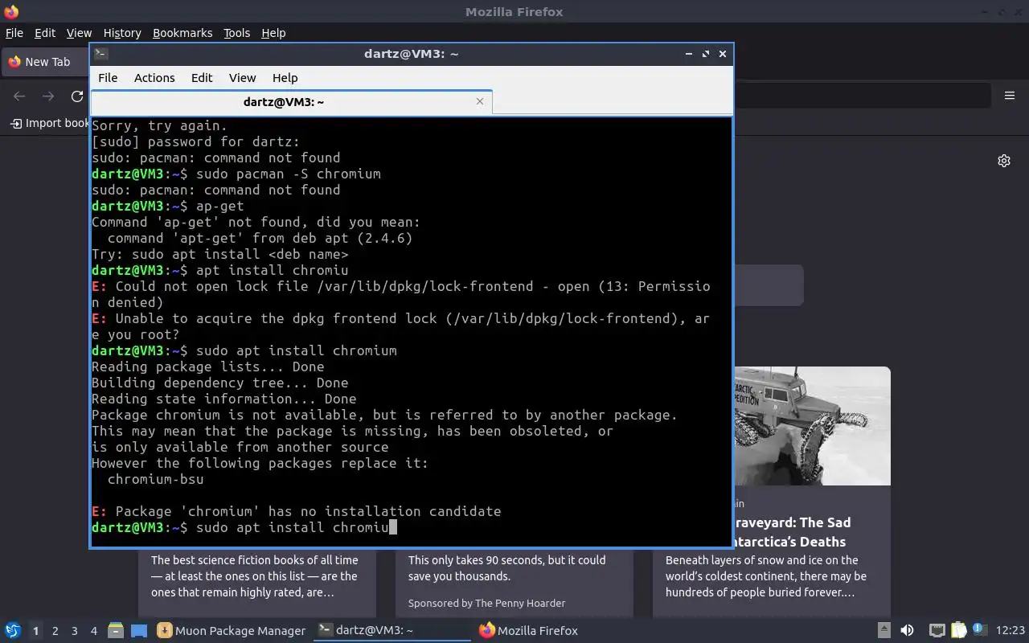Click the terminal window title bar icon
Screen dimensions: 1029x643
point(100,54)
